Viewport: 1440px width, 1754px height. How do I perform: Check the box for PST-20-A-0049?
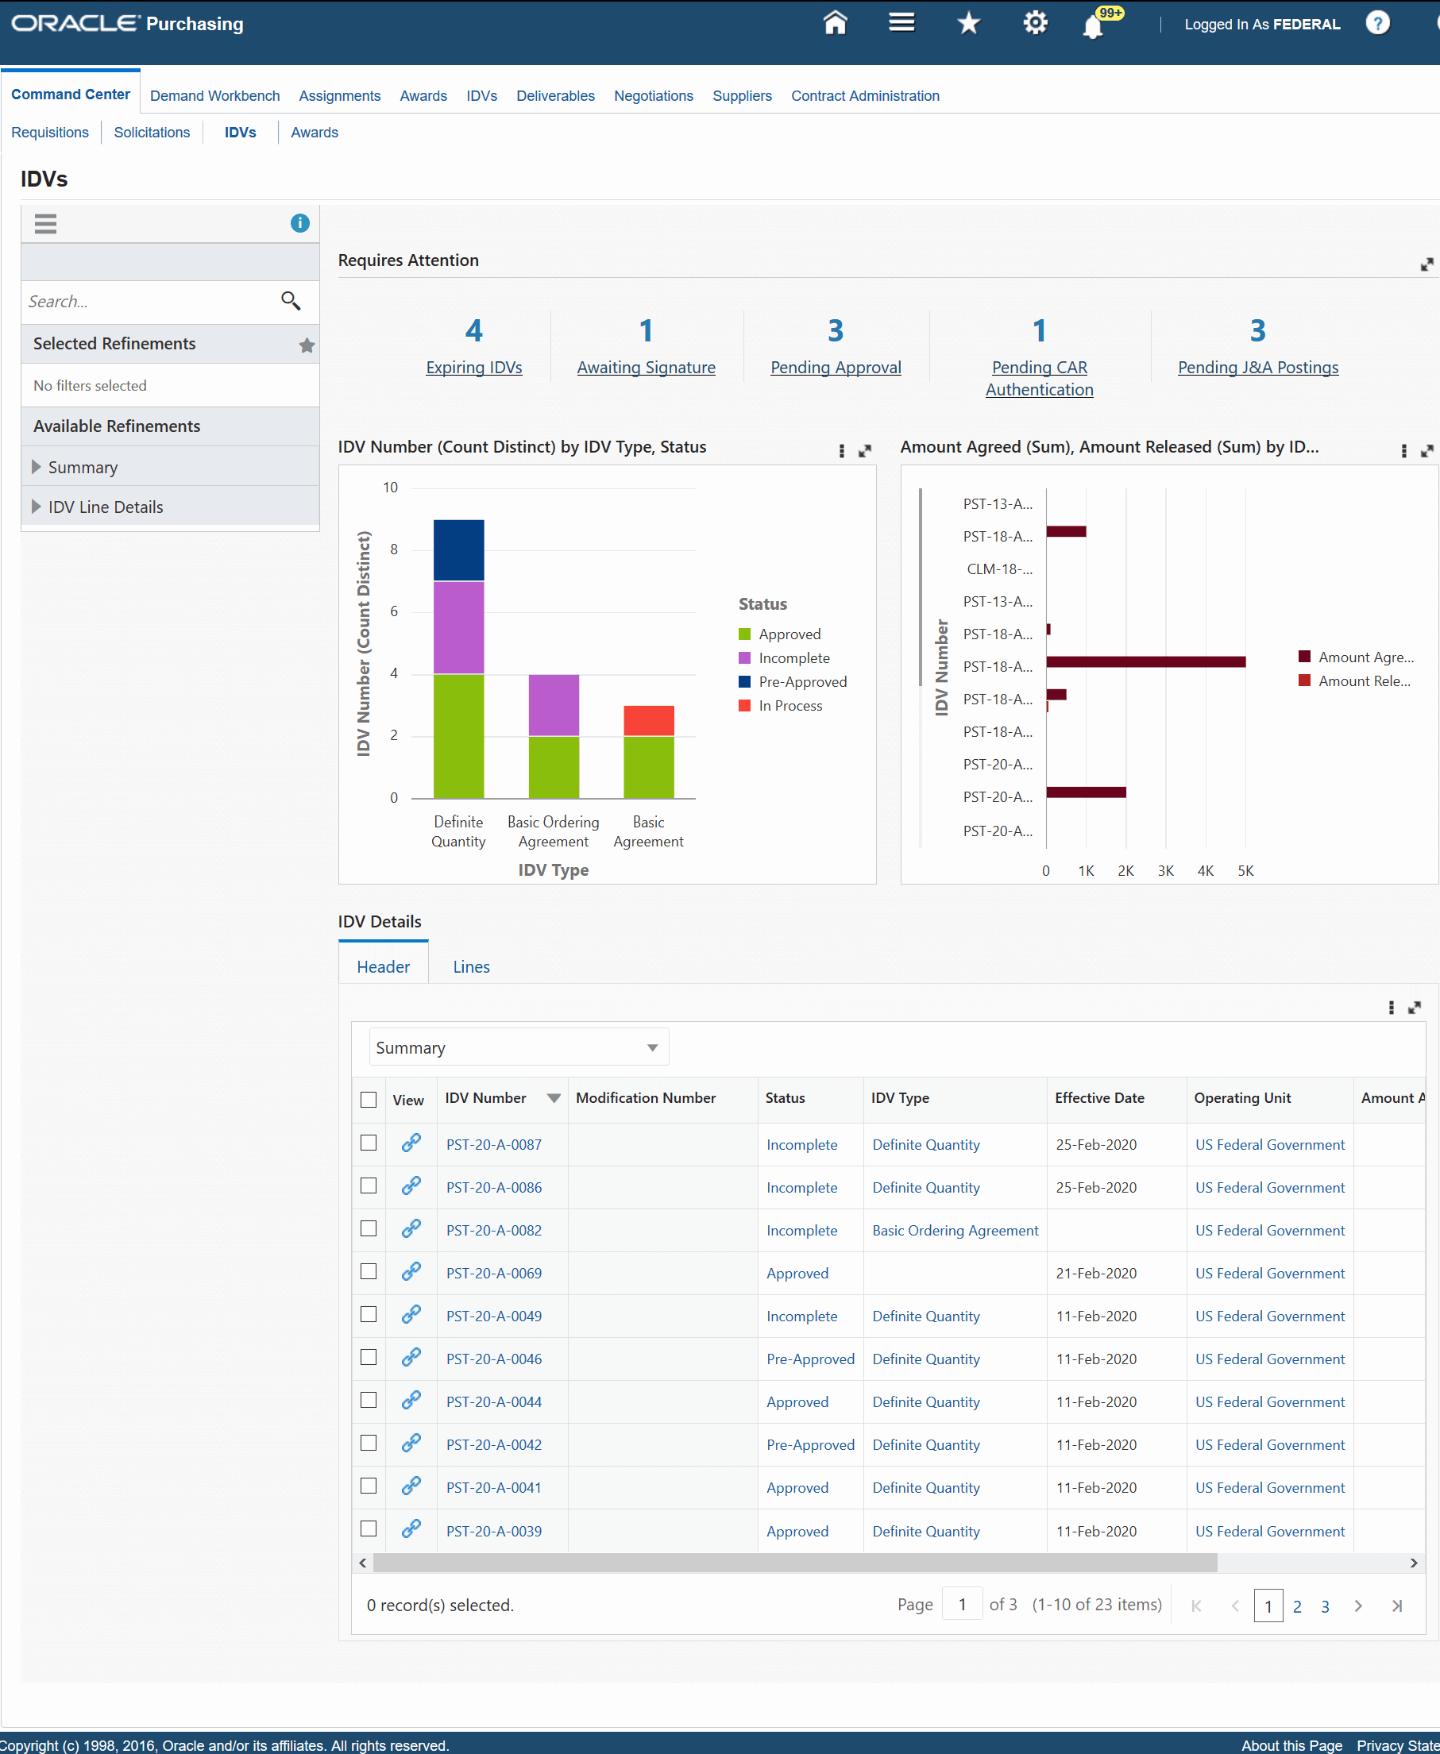(369, 1314)
